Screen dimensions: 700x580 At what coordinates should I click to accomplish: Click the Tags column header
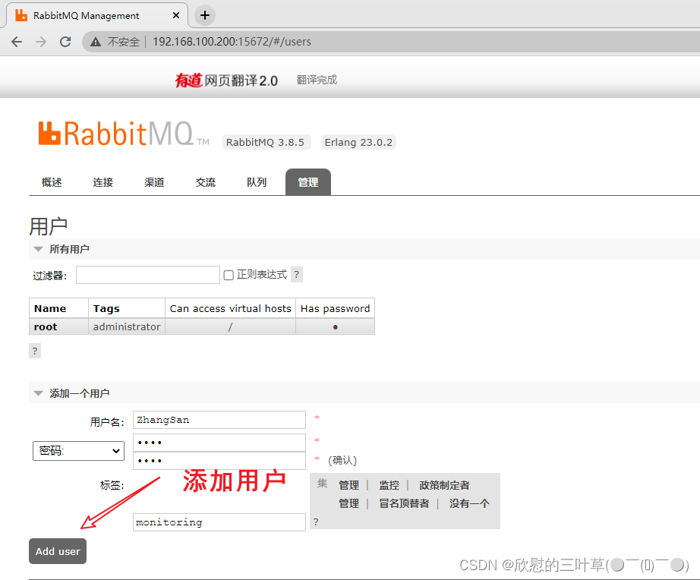click(127, 308)
